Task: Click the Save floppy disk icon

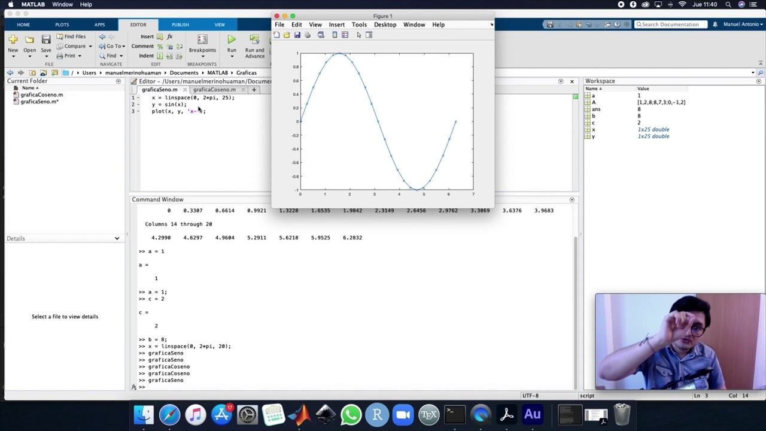Action: (x=46, y=40)
